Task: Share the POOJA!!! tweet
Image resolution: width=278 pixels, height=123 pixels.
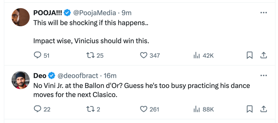Action: click(x=264, y=56)
